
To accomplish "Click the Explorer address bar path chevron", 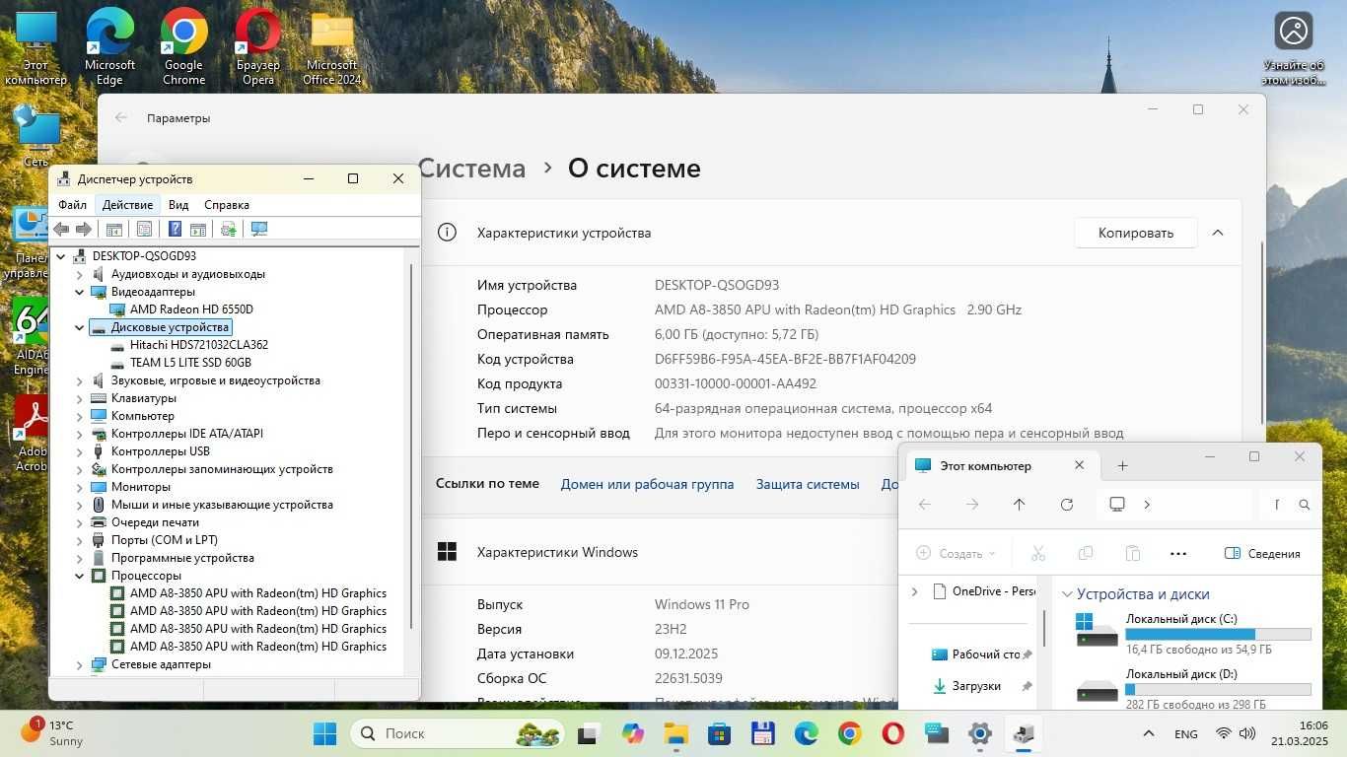I will pos(1147,505).
